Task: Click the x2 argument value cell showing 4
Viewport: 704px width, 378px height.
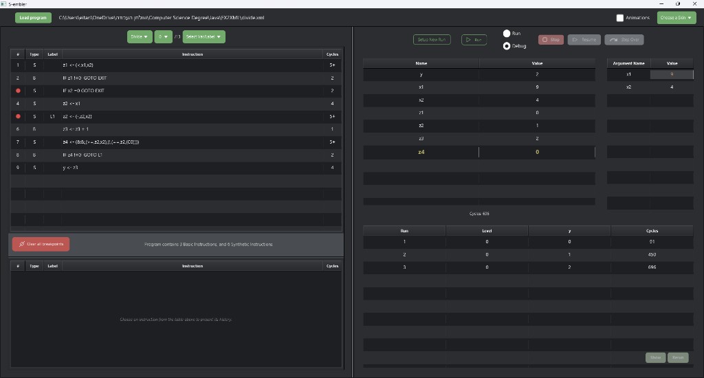Action: pos(672,87)
